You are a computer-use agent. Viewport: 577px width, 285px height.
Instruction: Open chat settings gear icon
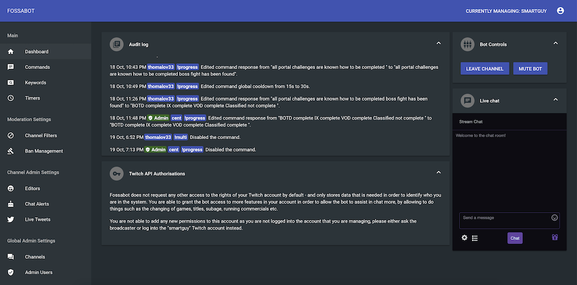tap(465, 238)
